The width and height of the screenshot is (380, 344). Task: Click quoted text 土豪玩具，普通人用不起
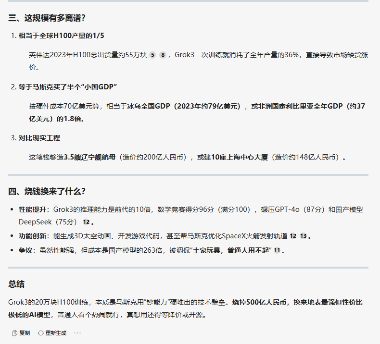tap(231, 250)
